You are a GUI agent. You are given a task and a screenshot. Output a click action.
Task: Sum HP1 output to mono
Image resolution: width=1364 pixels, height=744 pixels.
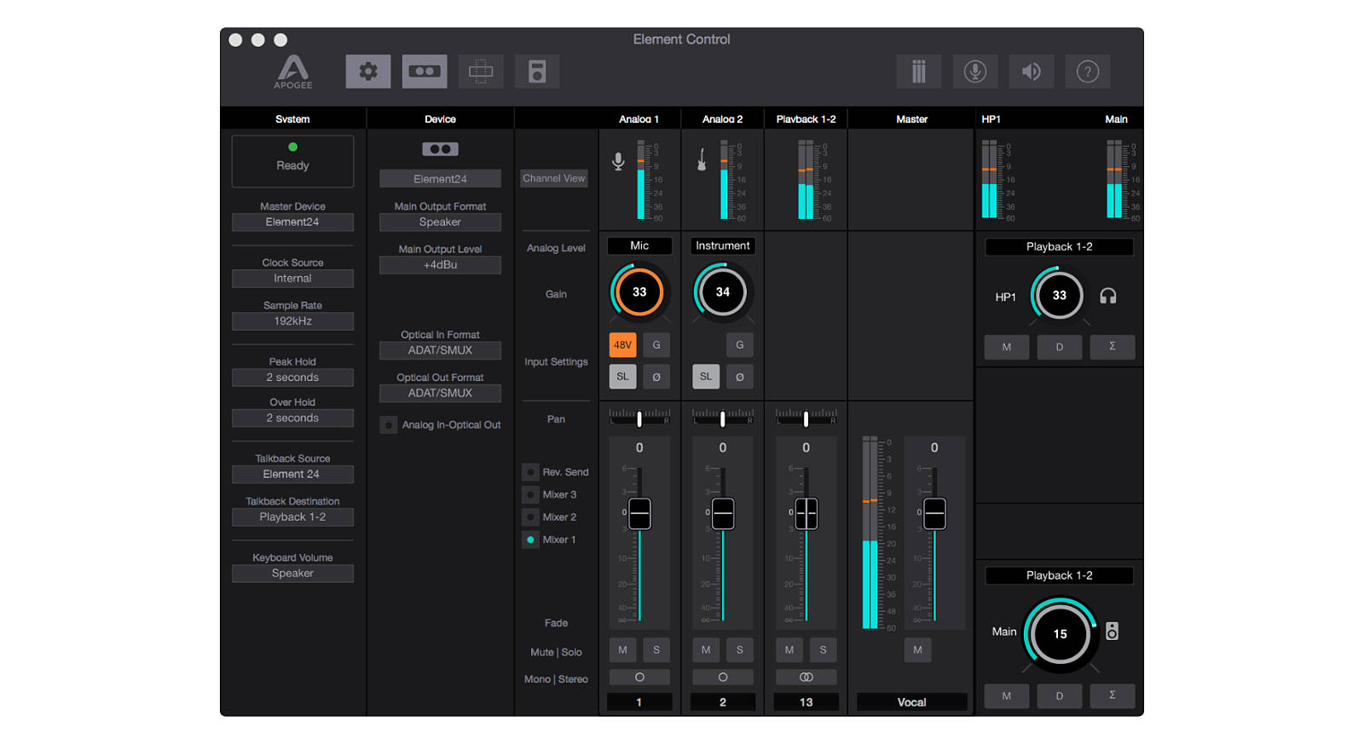(1113, 347)
